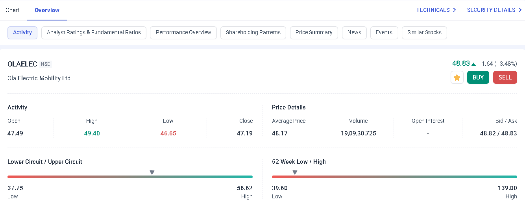Select the Activity filter chip

pyautogui.click(x=22, y=33)
